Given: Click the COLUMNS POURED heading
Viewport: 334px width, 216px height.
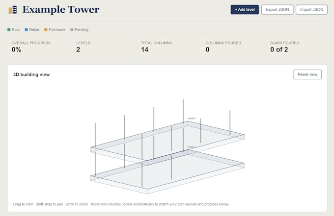Looking at the screenshot, I should pos(223,43).
